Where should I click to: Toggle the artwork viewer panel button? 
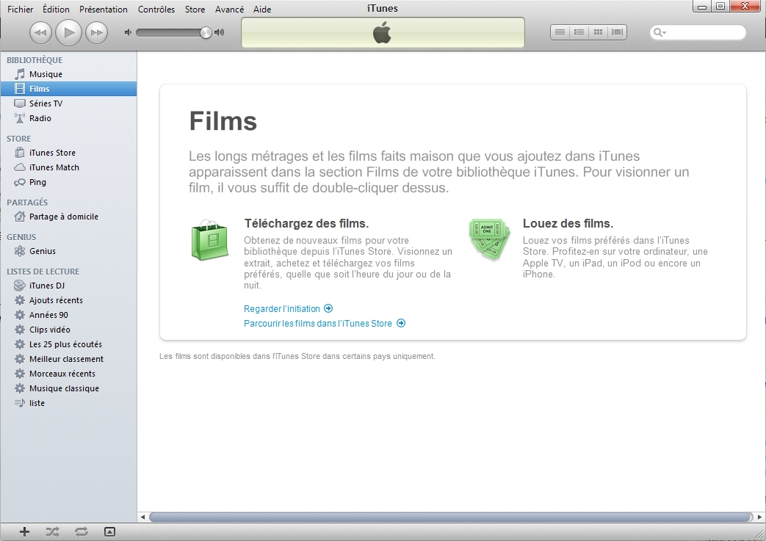coord(110,531)
